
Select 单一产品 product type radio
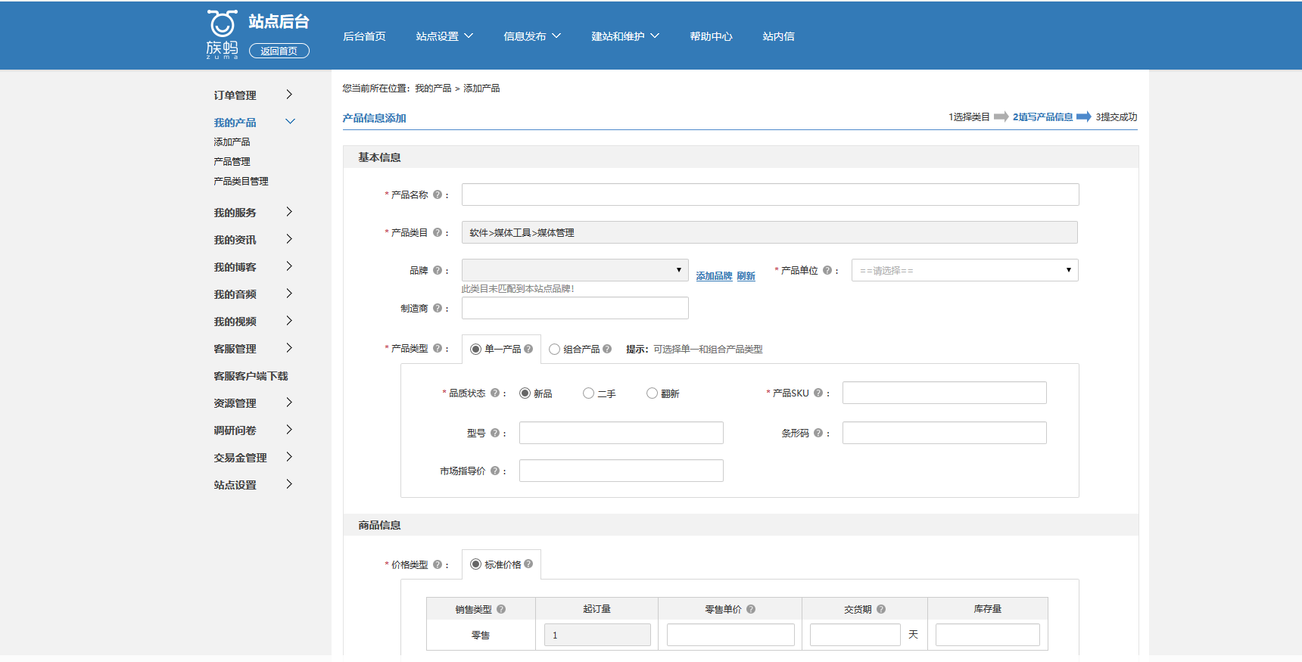[x=475, y=349]
